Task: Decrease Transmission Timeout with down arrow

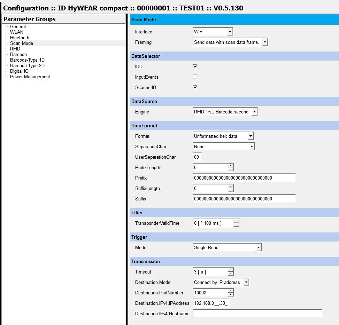Action: point(231,274)
